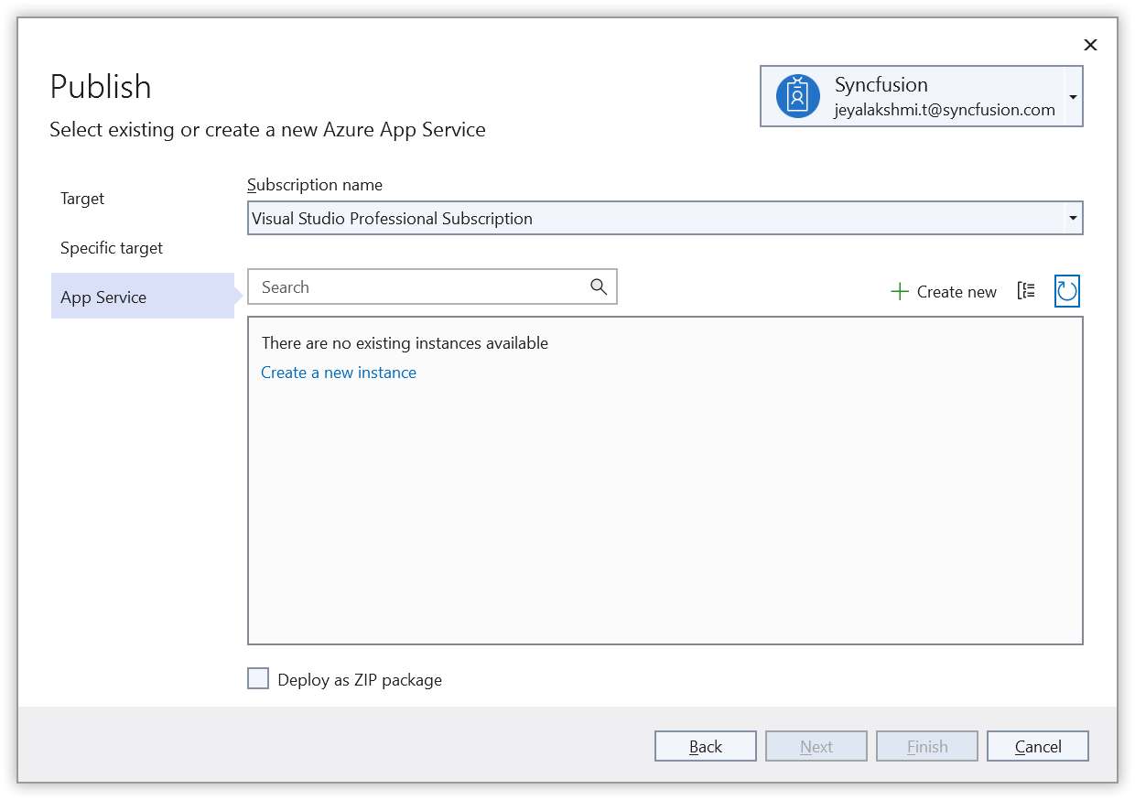Enable Deploy as ZIP package

click(x=257, y=678)
